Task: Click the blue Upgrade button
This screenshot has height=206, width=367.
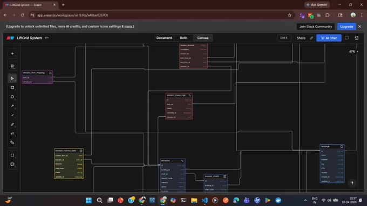Action: coord(346,26)
